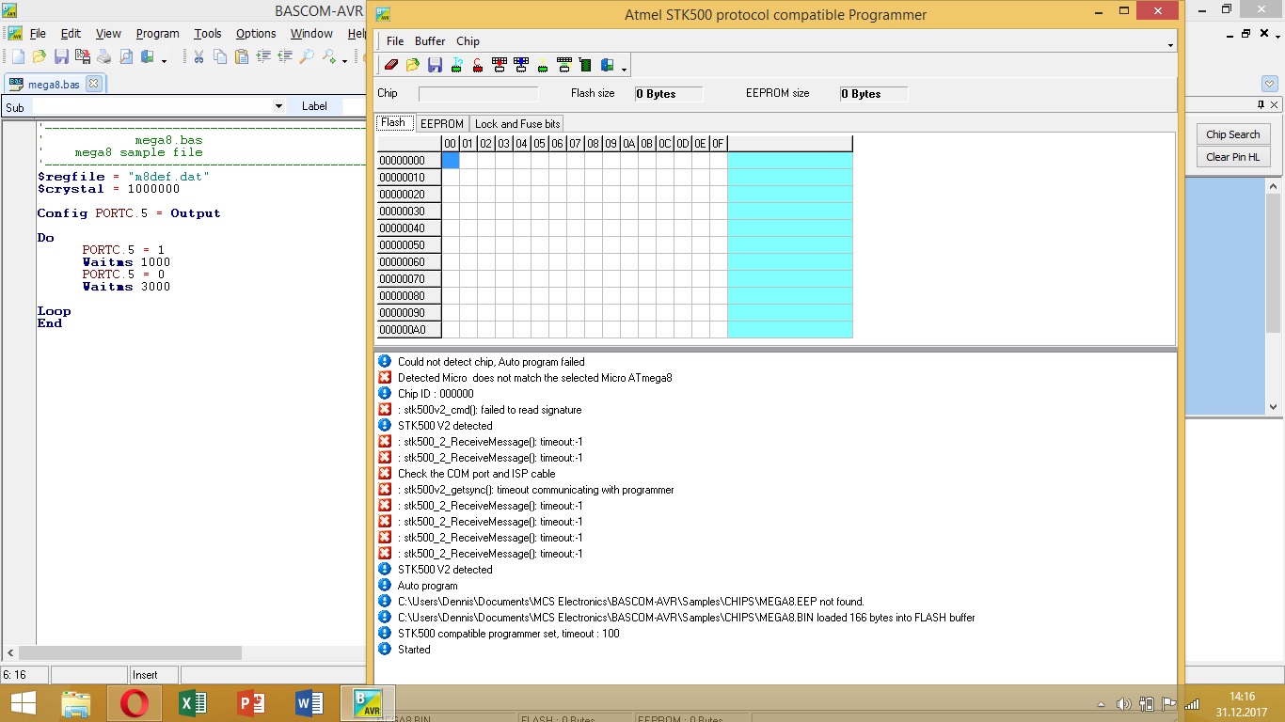
Task: Open Opera browser from the taskbar
Action: [x=135, y=703]
